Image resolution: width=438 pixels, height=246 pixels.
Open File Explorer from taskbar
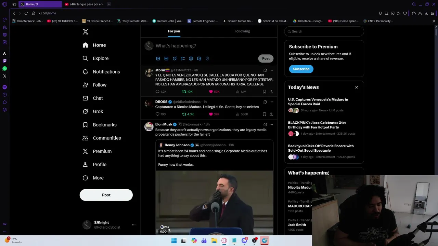[x=214, y=241]
